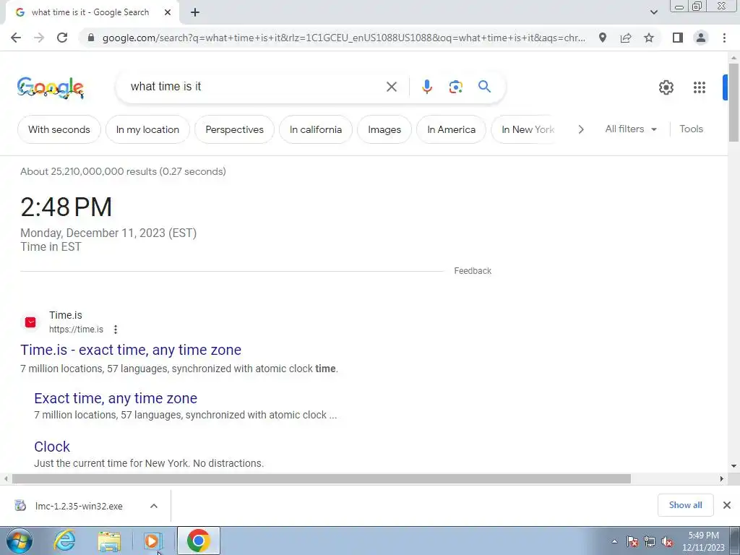Image resolution: width=740 pixels, height=555 pixels.
Task: Show more filter chips with the right chevron
Action: pos(581,130)
